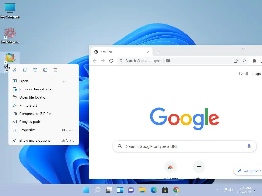Click Chrome icon on taskbar
The width and height of the screenshot is (262, 196).
pyautogui.click(x=176, y=190)
